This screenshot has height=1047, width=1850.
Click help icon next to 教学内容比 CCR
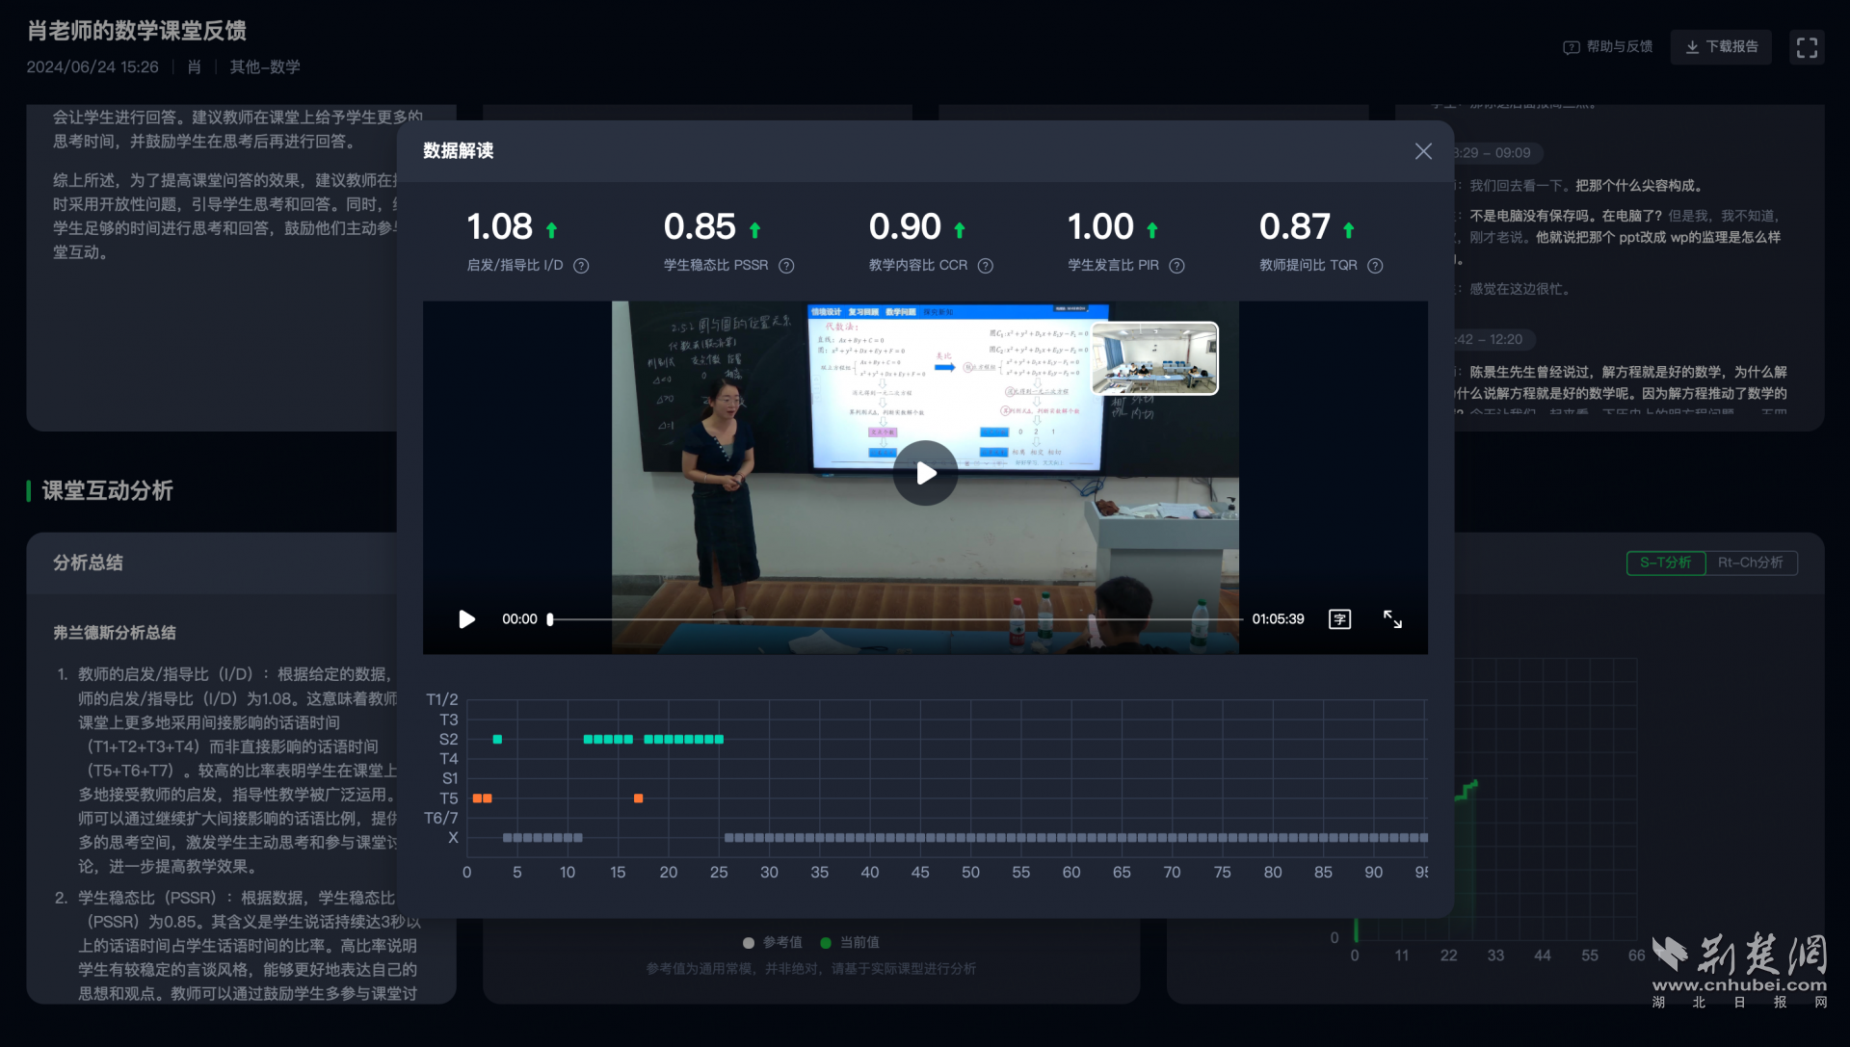(985, 266)
